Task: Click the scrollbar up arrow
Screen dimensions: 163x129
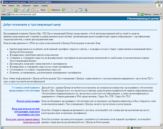Action: (x=161, y=18)
